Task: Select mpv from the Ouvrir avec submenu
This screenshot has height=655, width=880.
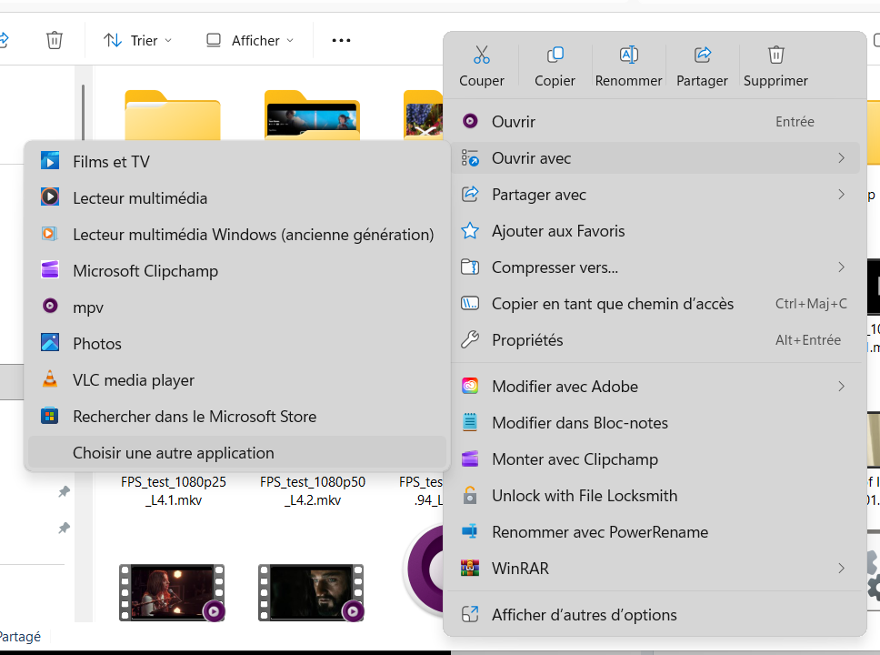Action: tap(88, 307)
